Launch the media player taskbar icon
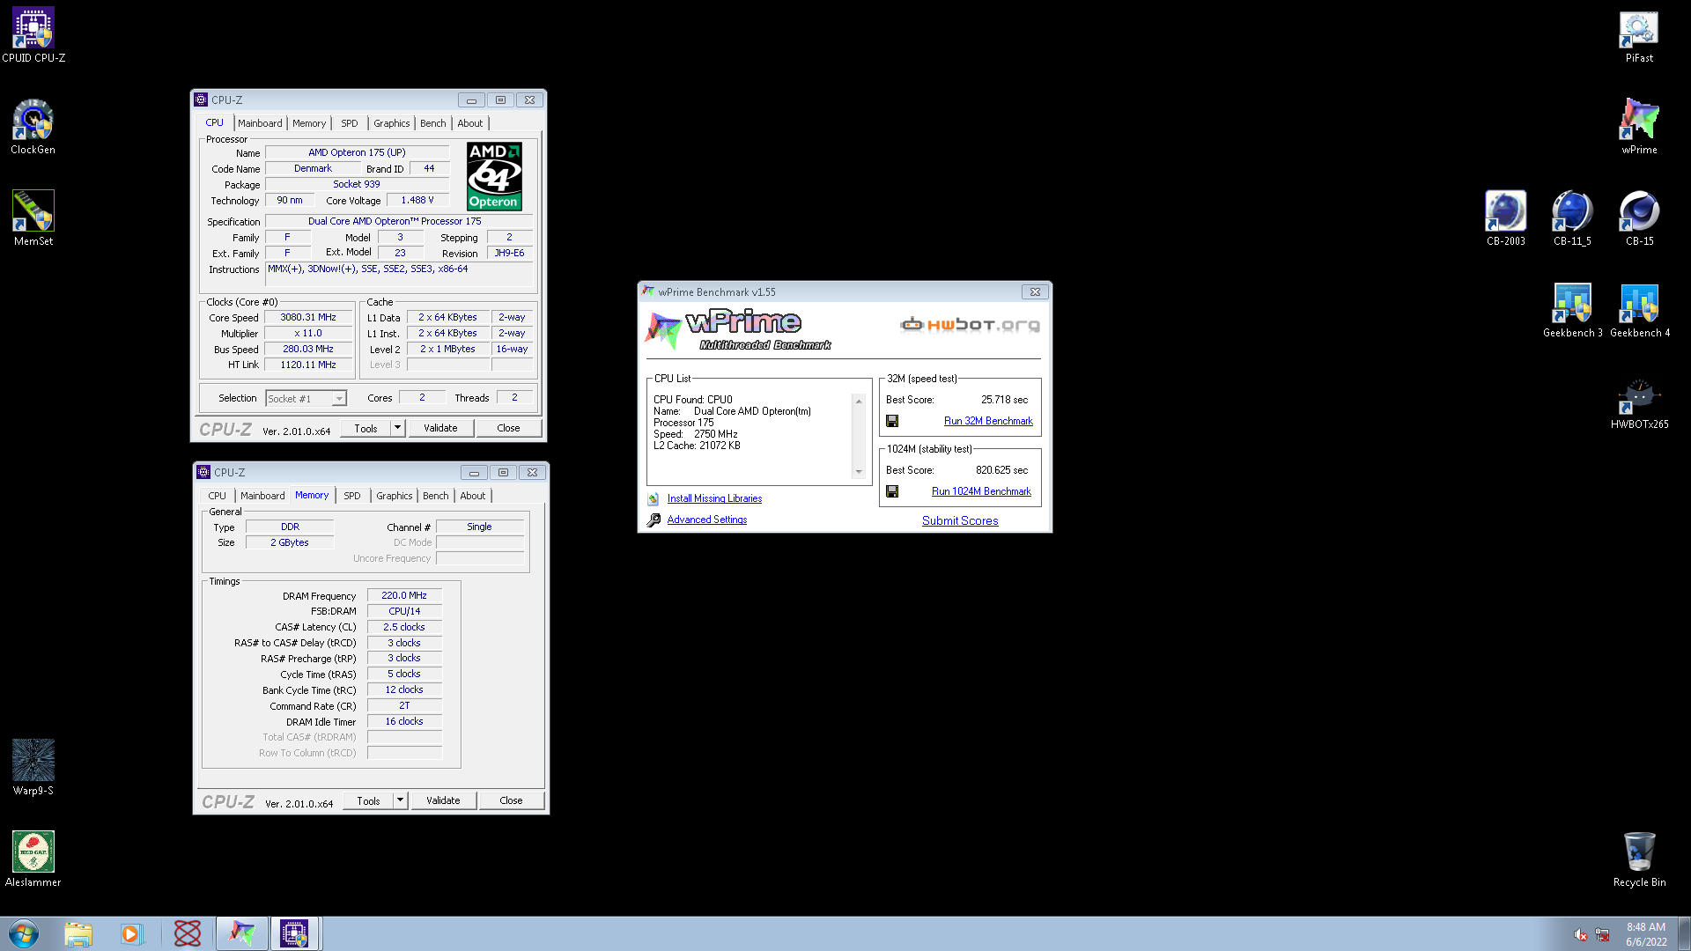 click(131, 933)
